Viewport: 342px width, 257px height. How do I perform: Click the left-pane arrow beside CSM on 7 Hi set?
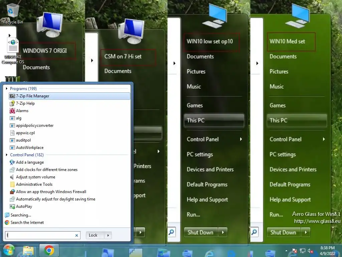pos(92,60)
